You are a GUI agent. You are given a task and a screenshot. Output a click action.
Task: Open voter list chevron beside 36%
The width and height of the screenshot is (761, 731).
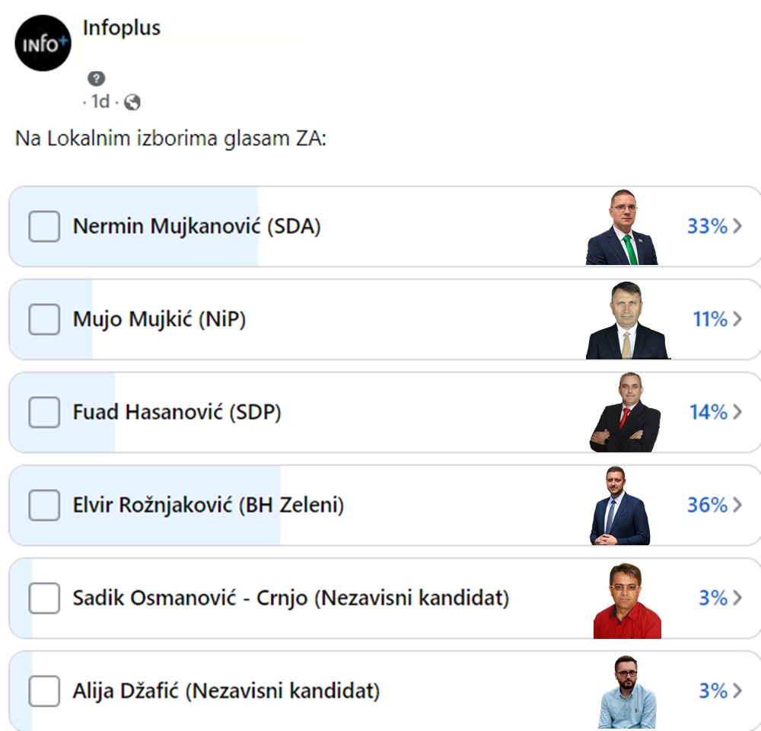tap(737, 505)
